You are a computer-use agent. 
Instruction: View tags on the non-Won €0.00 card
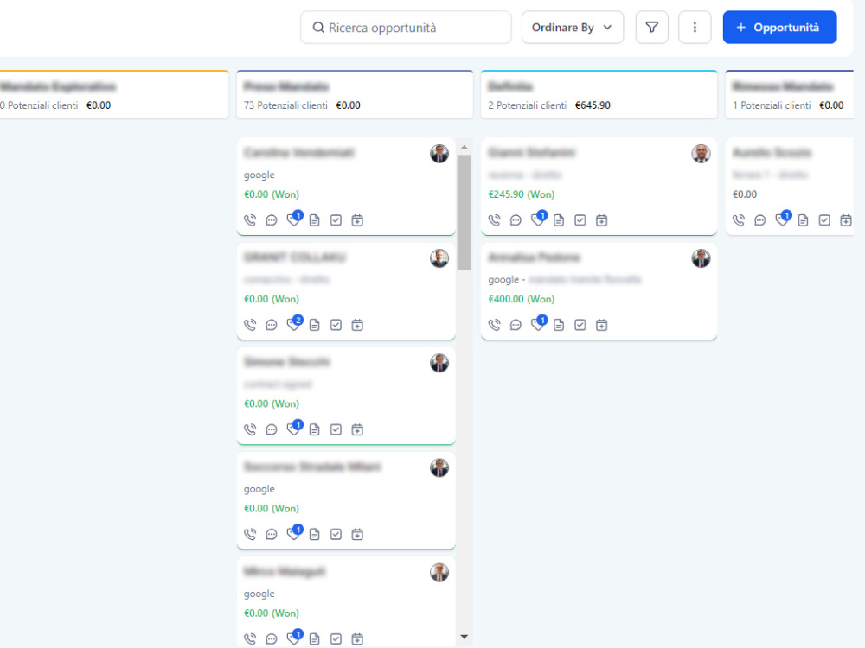(x=782, y=219)
